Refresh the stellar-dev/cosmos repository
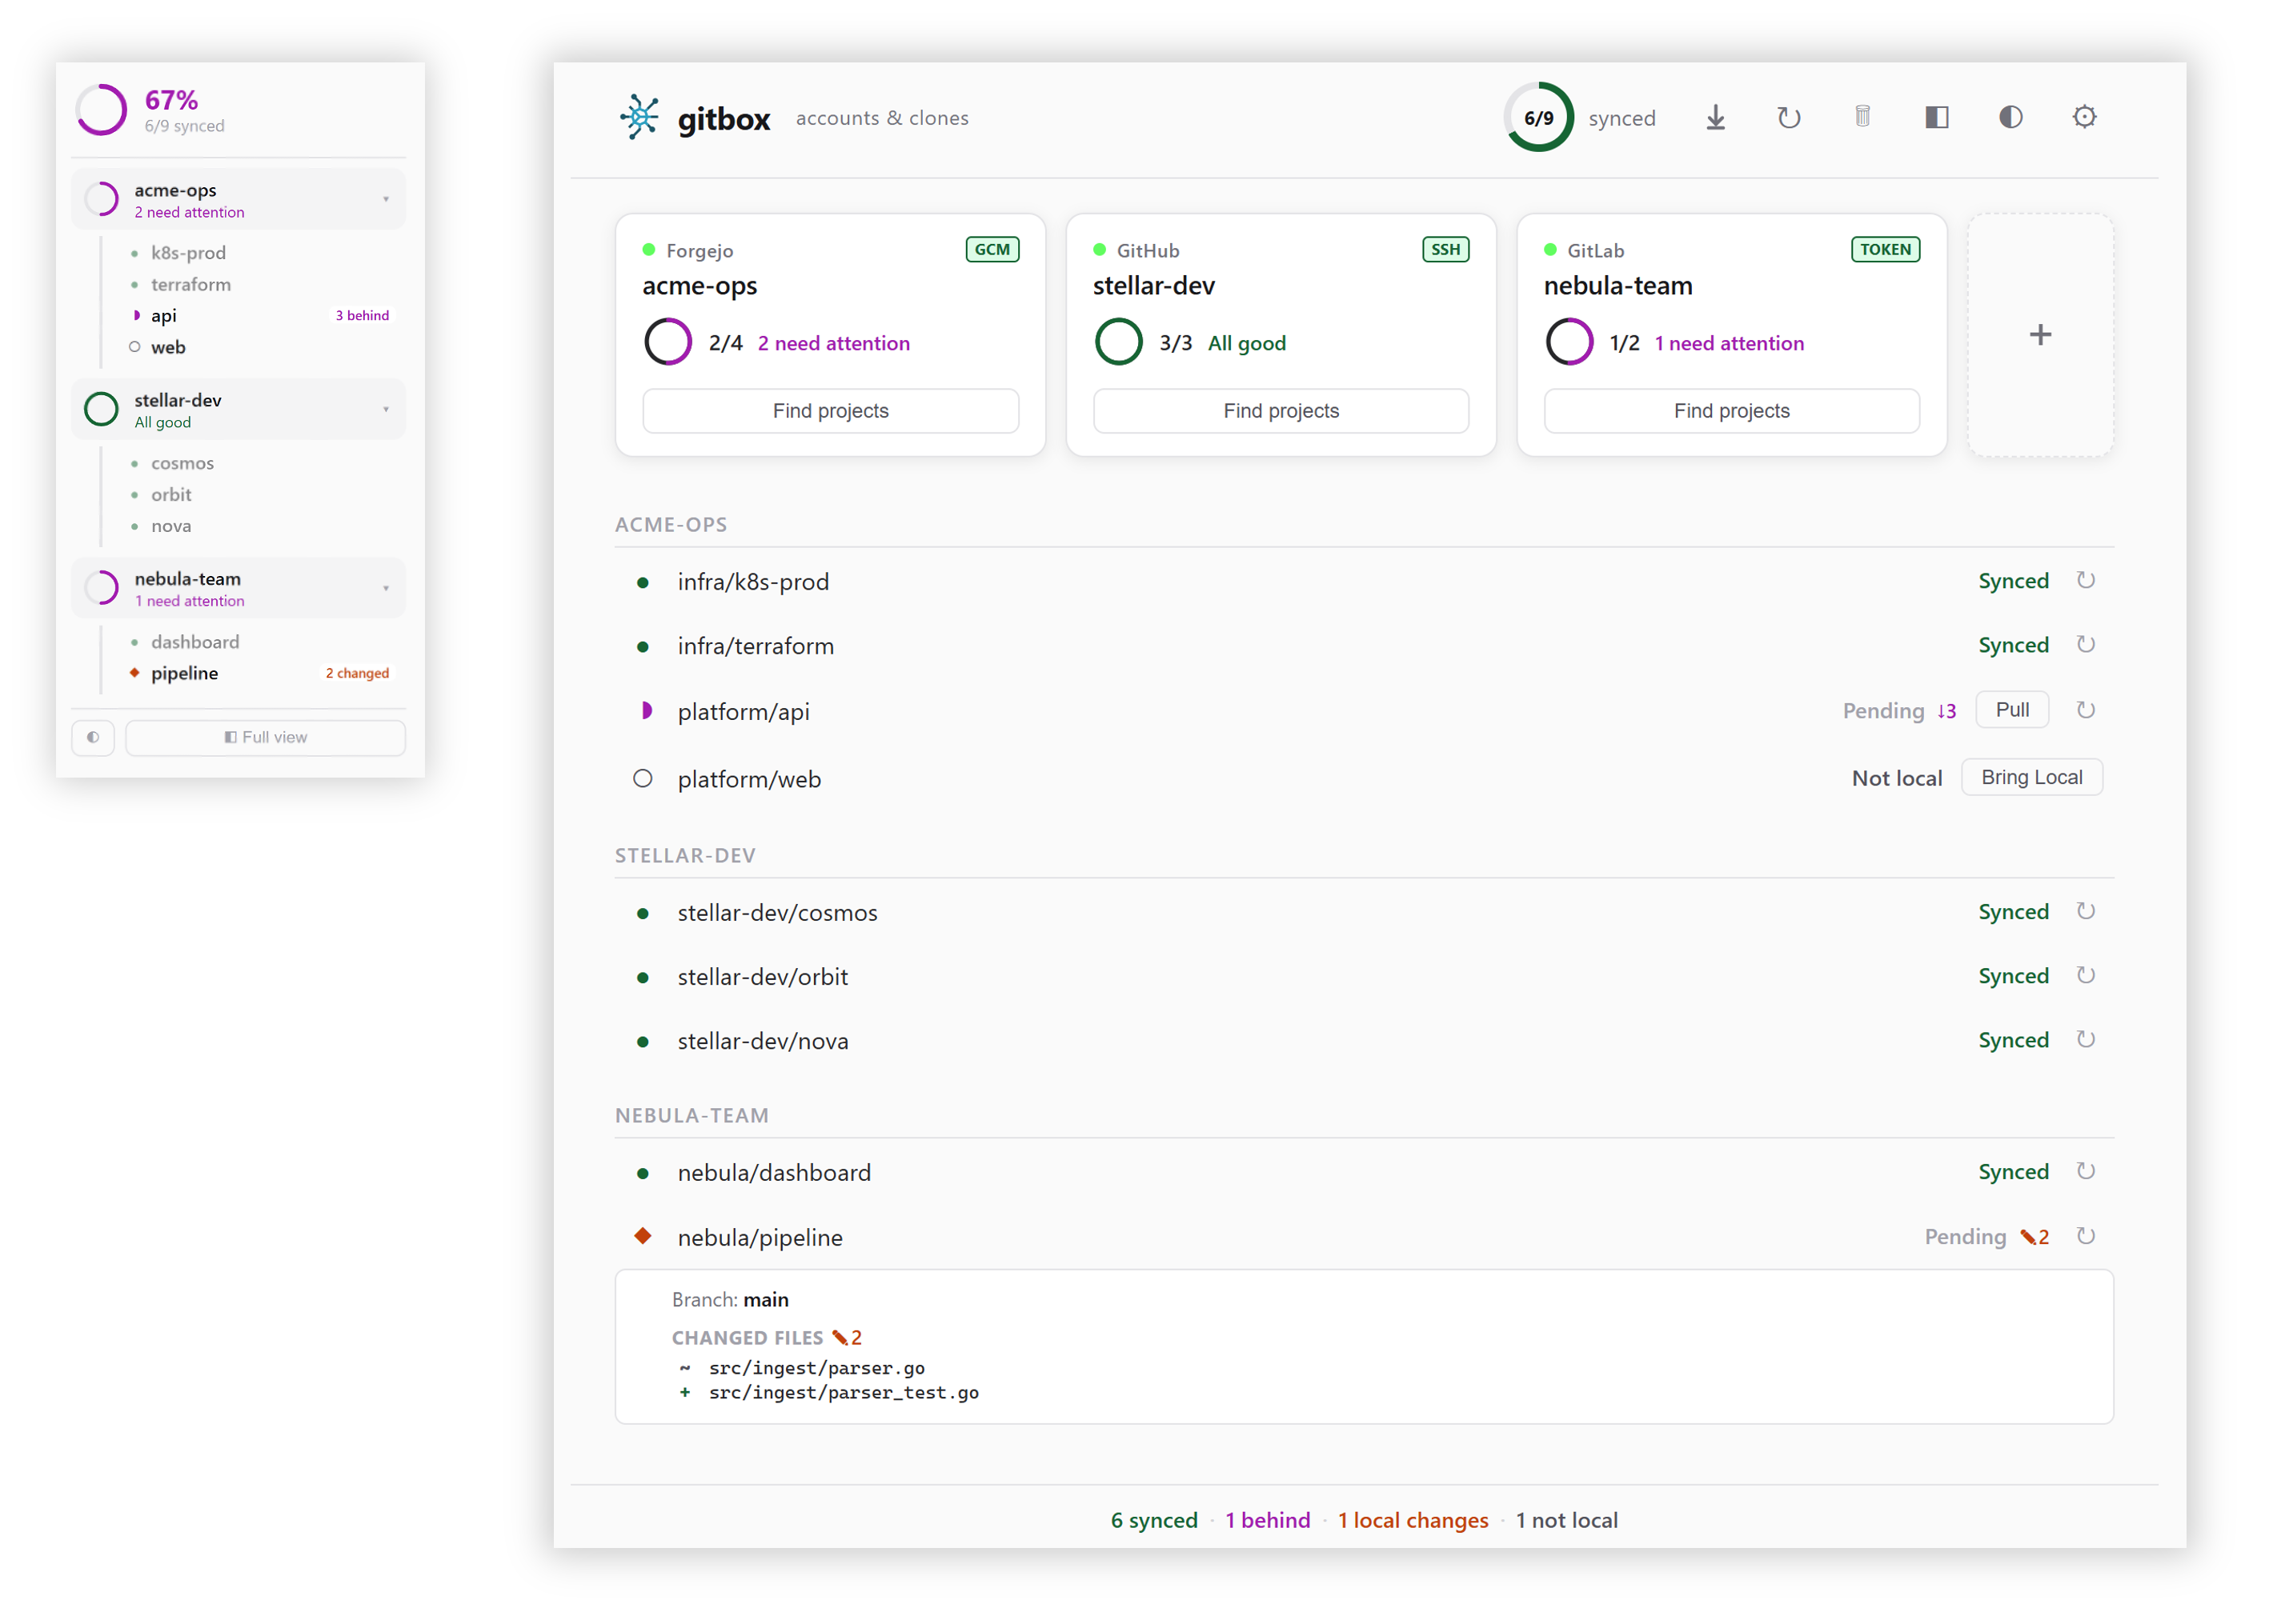The image size is (2281, 1624). [2085, 911]
